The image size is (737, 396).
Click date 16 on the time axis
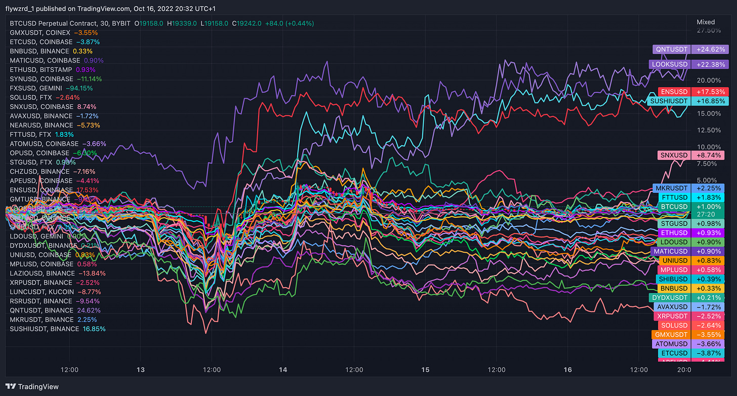pyautogui.click(x=567, y=370)
